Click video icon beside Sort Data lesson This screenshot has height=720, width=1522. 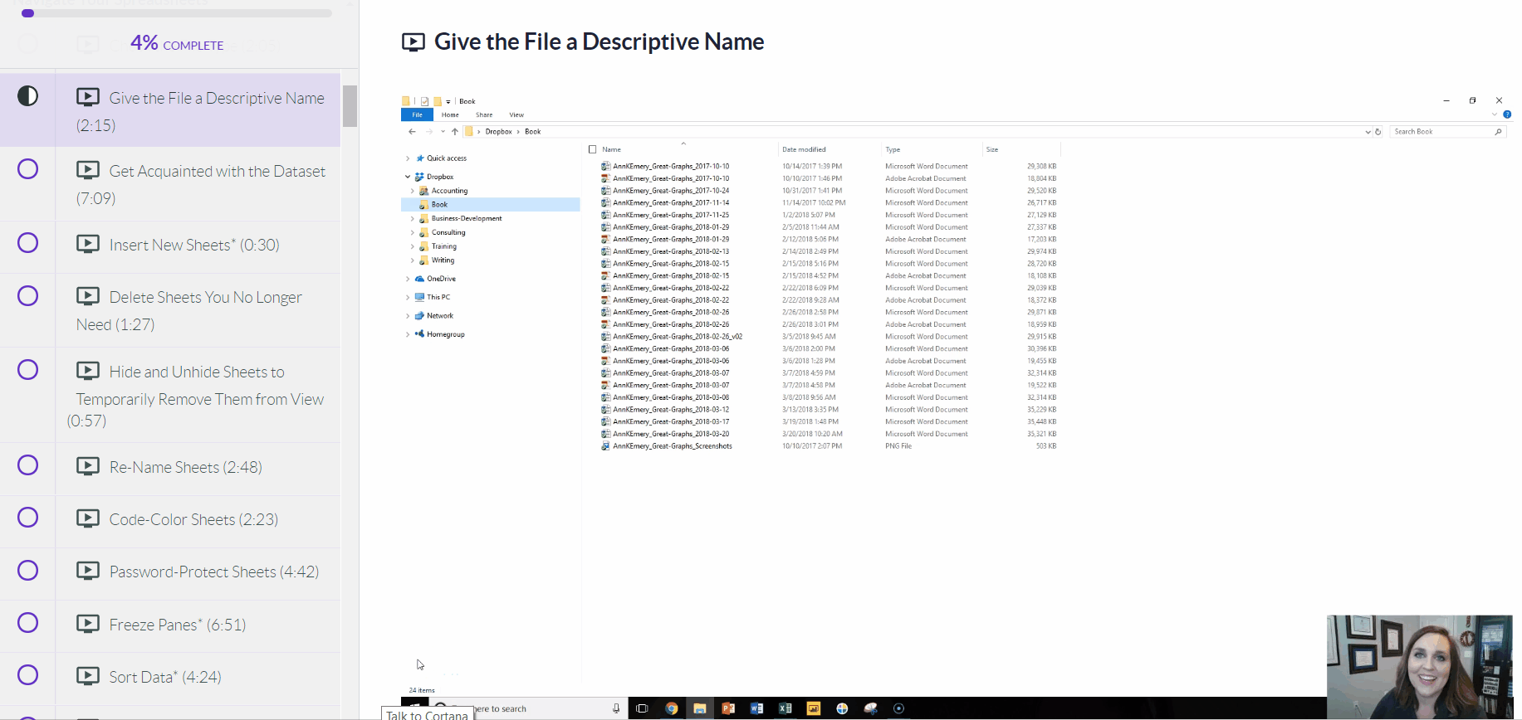click(x=88, y=676)
